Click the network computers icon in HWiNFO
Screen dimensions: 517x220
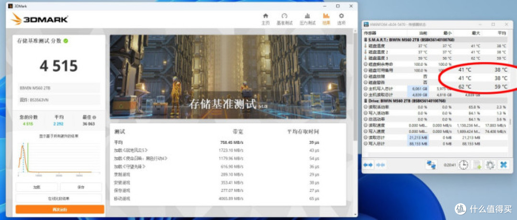(x=431, y=165)
